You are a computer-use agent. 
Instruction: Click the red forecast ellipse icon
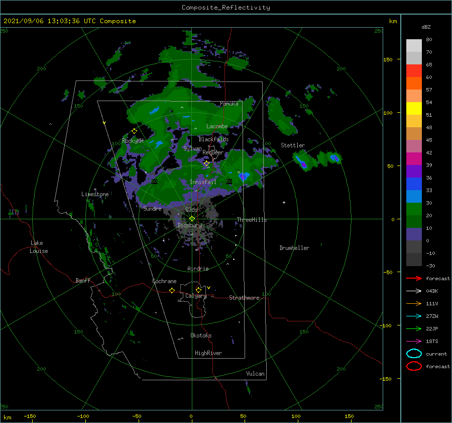click(414, 366)
